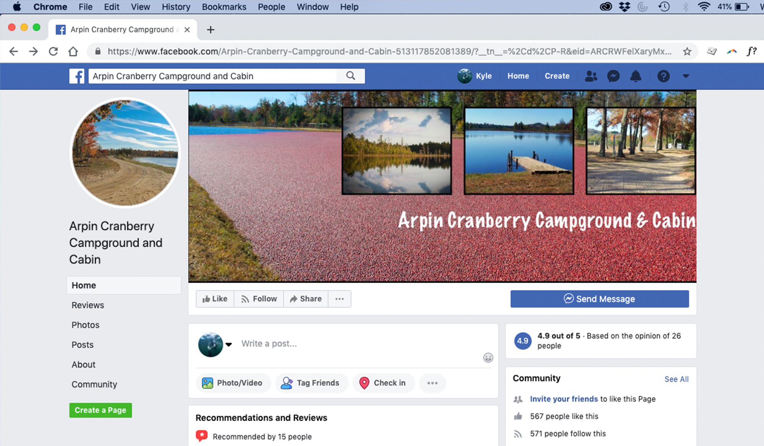Click the Bluetooth menu bar icon
This screenshot has width=764, height=446.
coord(685,6)
